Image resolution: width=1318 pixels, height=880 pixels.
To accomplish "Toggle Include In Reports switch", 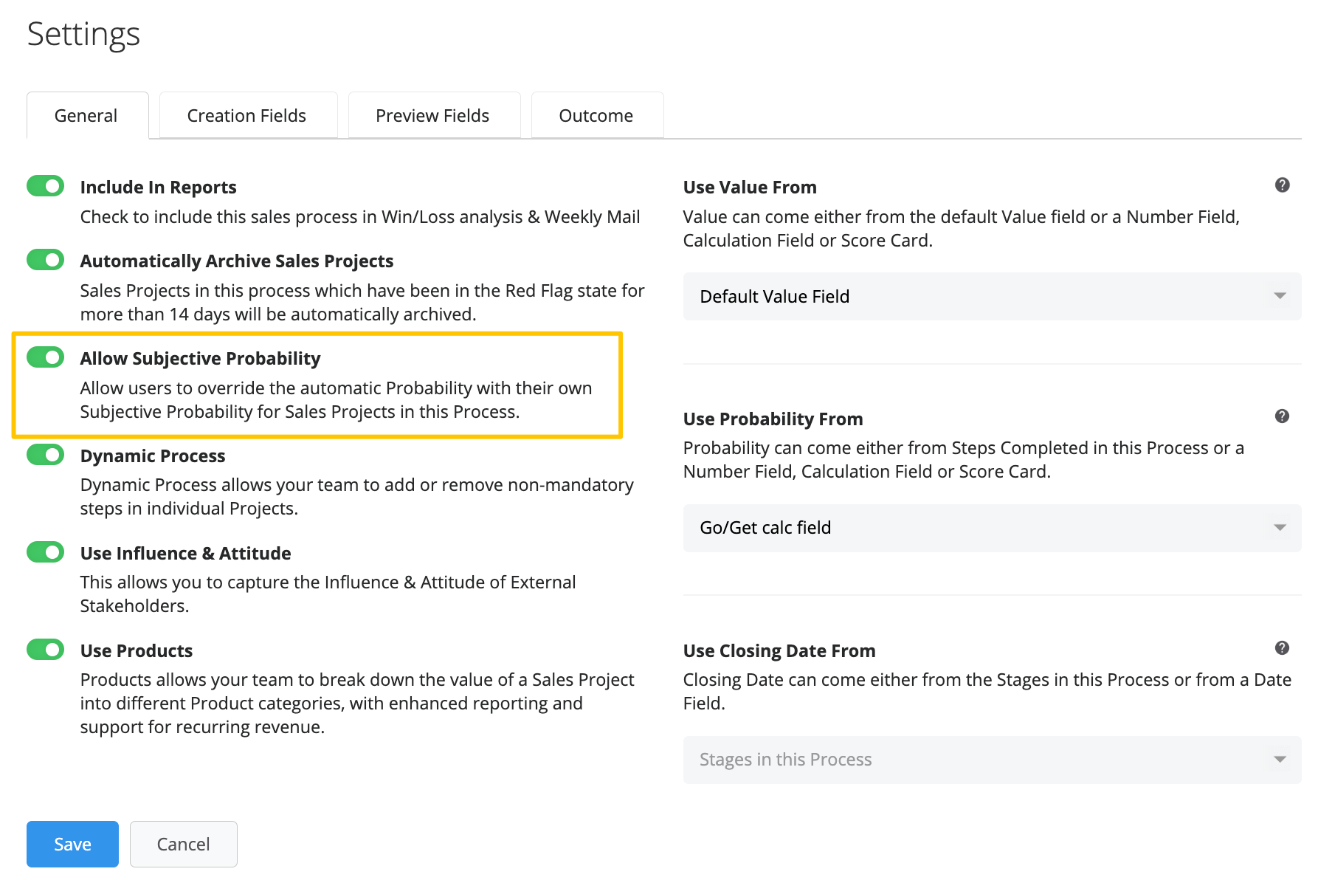I will (46, 186).
